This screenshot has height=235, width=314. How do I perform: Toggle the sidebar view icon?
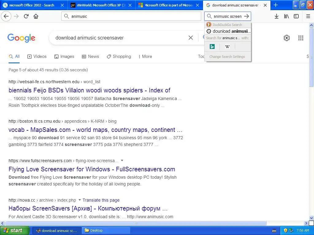(296, 16)
